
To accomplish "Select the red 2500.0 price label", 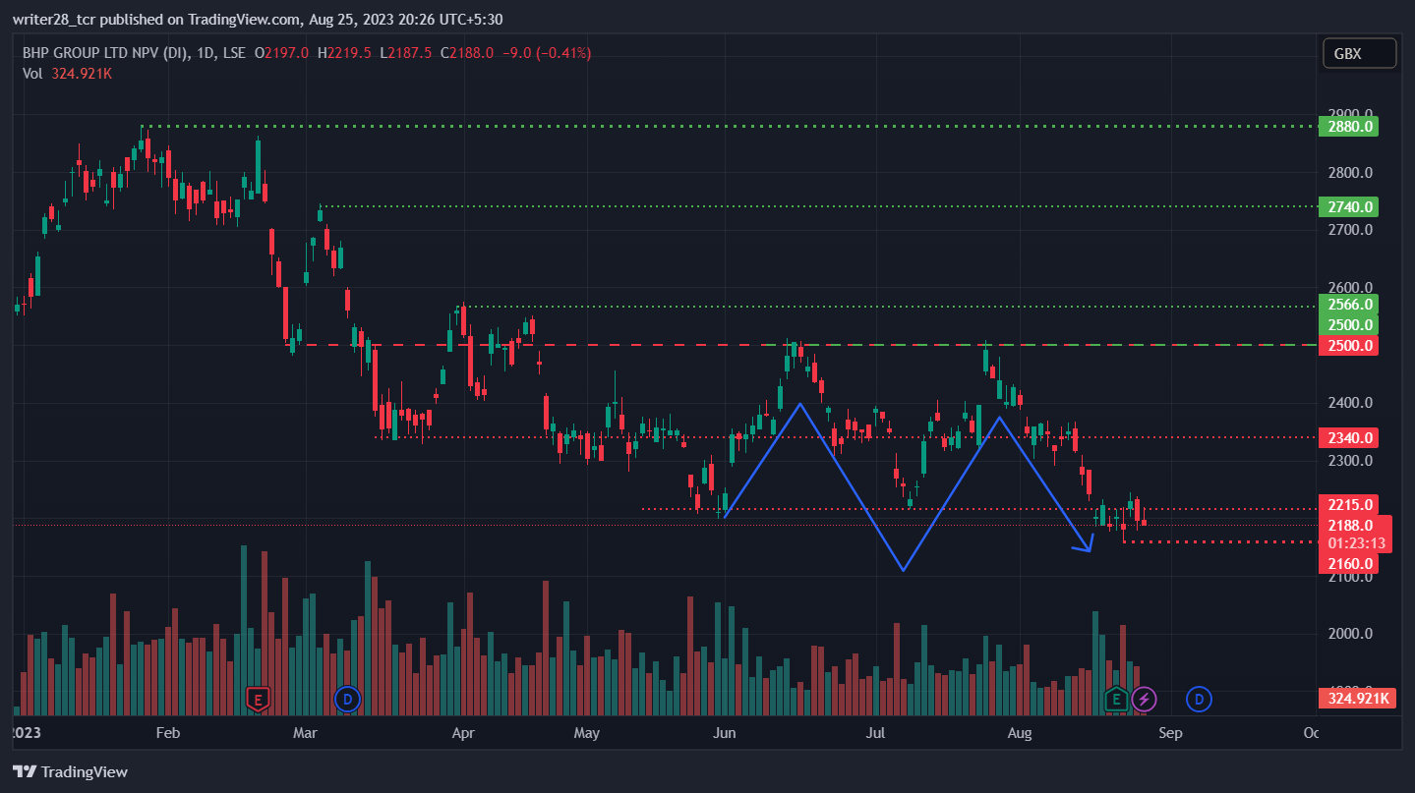I will click(x=1349, y=346).
